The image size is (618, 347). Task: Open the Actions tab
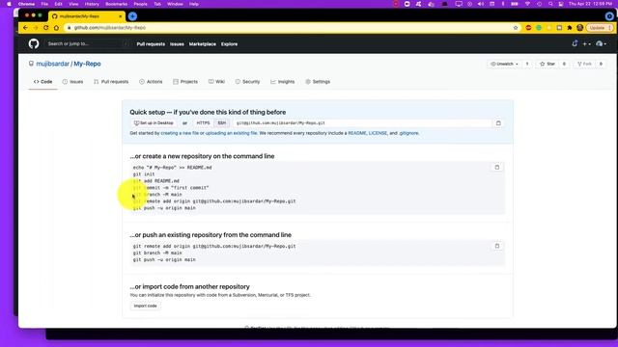click(151, 82)
